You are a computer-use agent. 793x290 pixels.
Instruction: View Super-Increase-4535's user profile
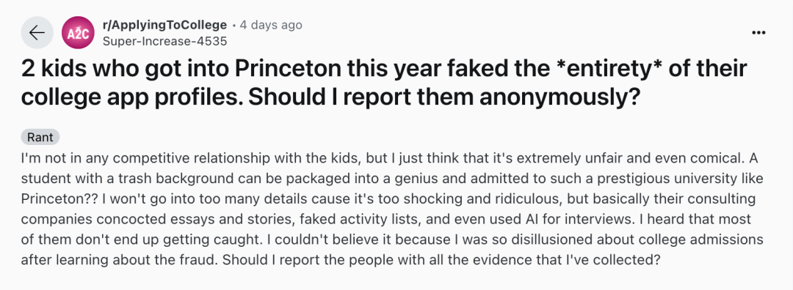165,41
